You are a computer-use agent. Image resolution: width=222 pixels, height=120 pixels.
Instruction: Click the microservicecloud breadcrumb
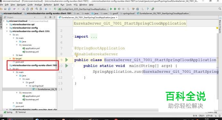pyautogui.click(x=11, y=13)
